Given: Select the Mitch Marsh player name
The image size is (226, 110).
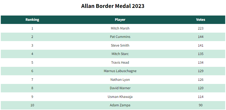Looking at the screenshot, I should [120, 28].
